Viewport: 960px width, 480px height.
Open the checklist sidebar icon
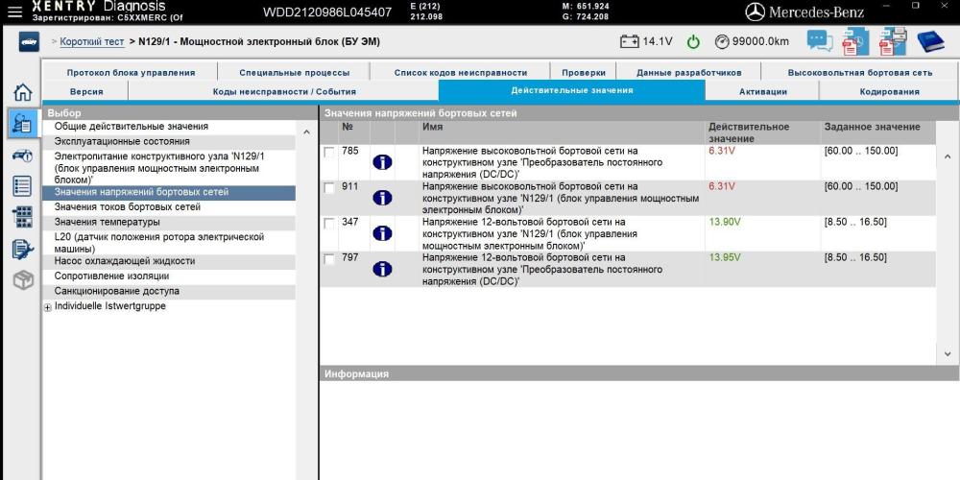[x=23, y=186]
